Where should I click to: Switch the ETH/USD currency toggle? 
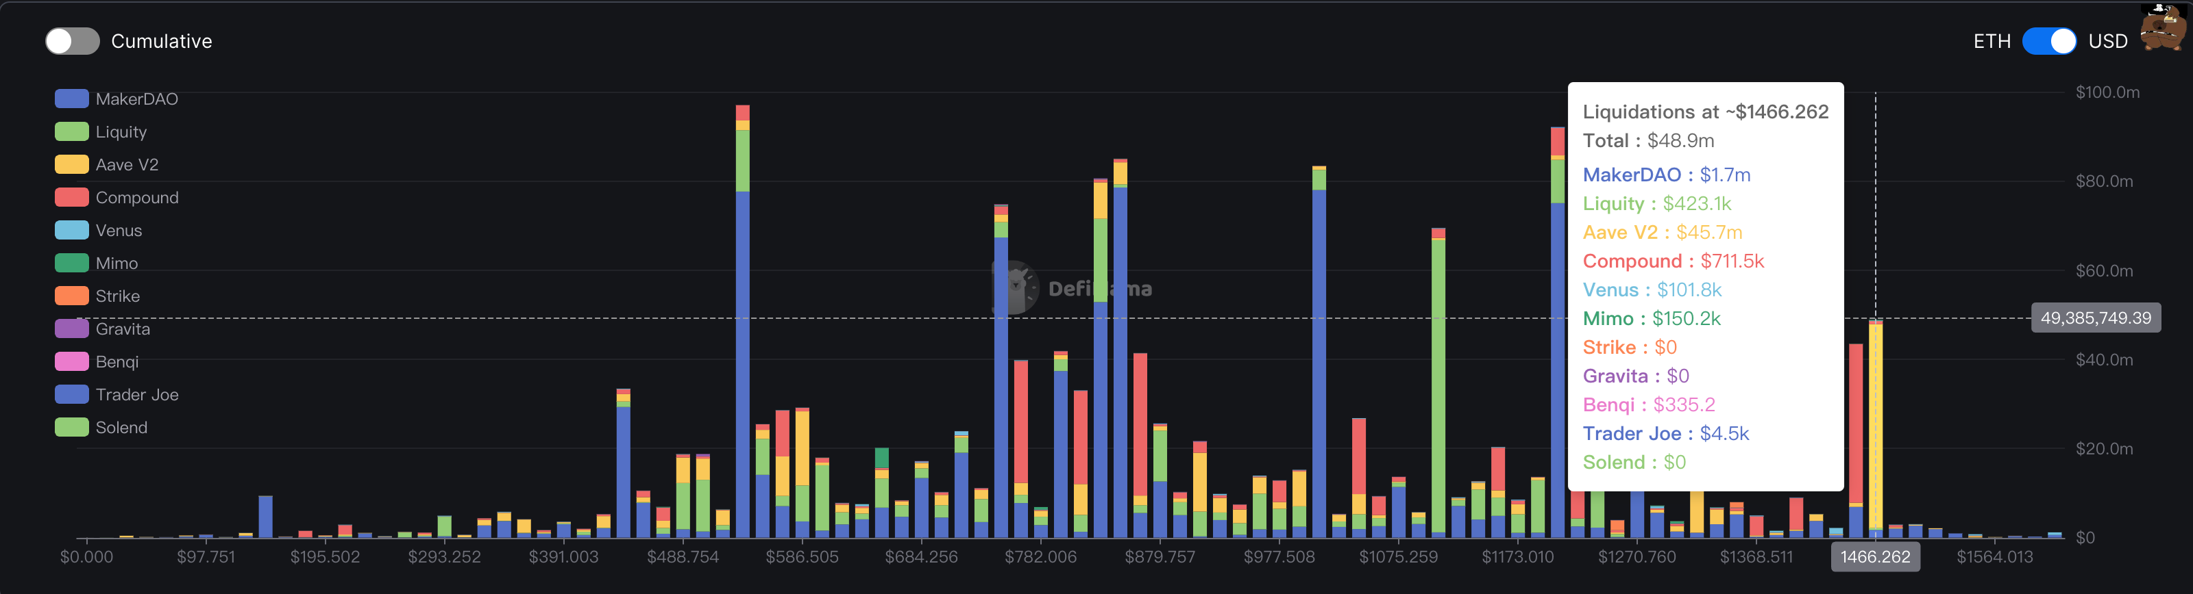(x=2048, y=41)
